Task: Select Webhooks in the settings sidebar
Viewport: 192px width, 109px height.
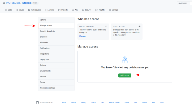Action: [x=44, y=42]
